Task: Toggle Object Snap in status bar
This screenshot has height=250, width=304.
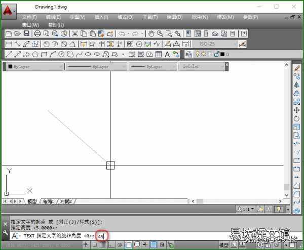Action: tap(128, 245)
